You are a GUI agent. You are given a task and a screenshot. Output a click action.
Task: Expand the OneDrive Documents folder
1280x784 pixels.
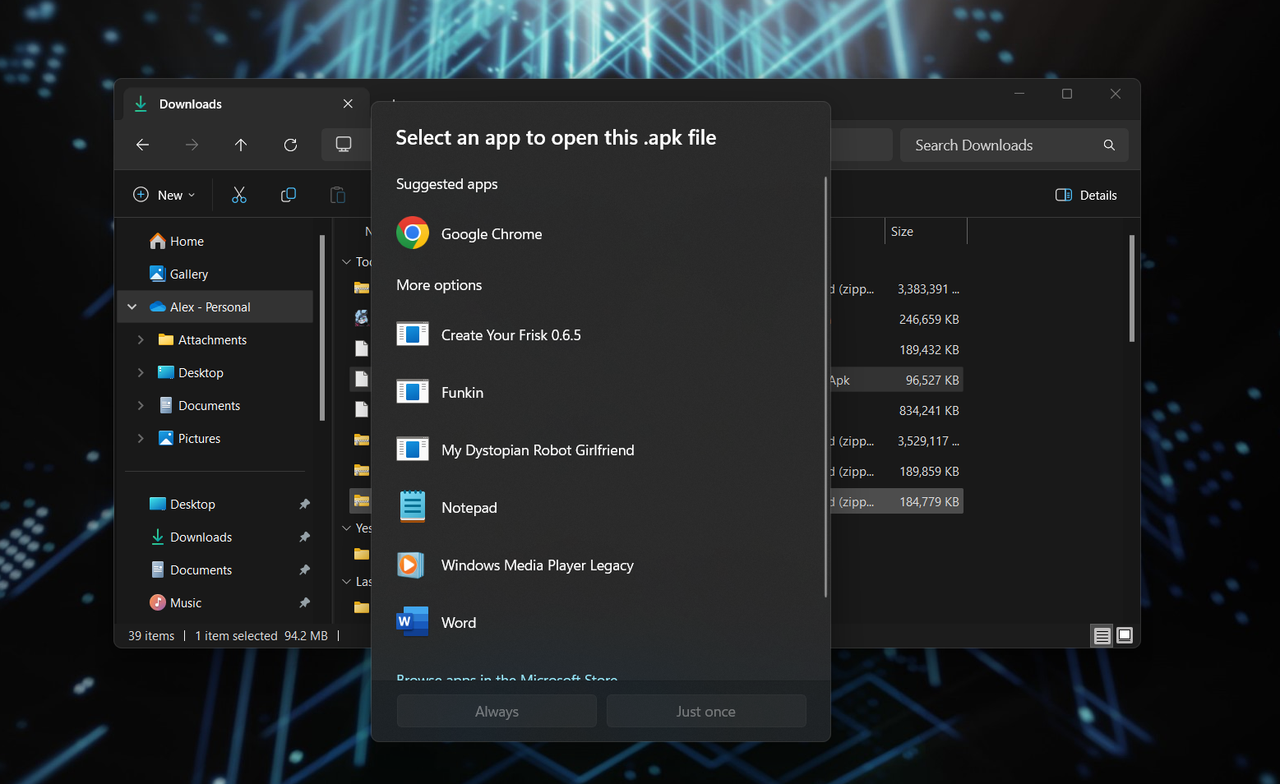(x=141, y=405)
